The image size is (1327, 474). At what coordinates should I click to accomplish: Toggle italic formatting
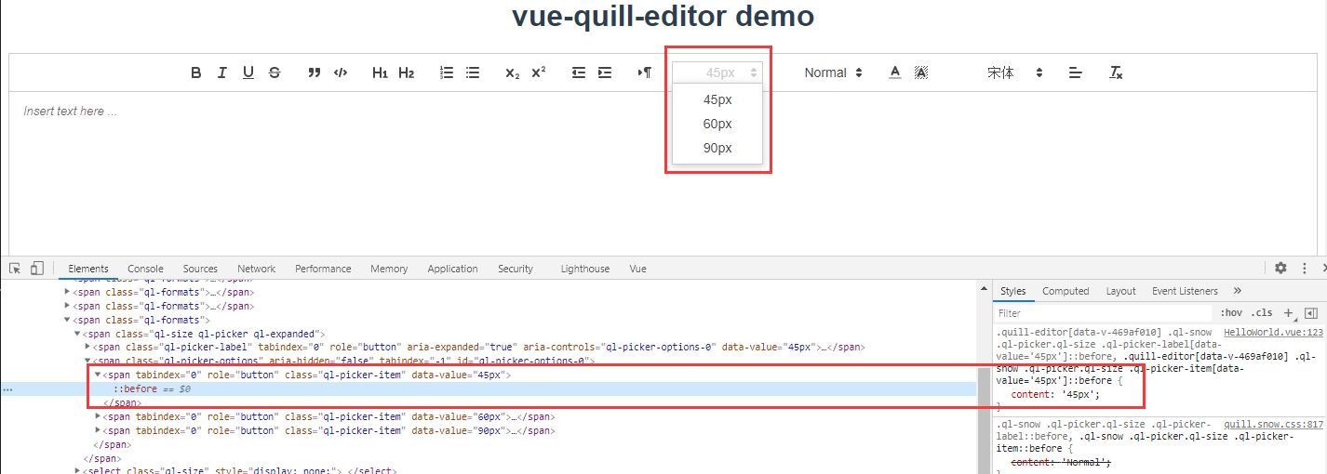(x=222, y=72)
